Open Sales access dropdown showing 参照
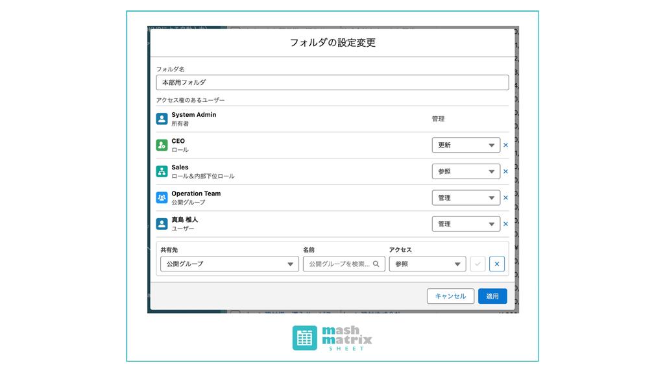The height and width of the screenshot is (374, 665). [x=465, y=171]
